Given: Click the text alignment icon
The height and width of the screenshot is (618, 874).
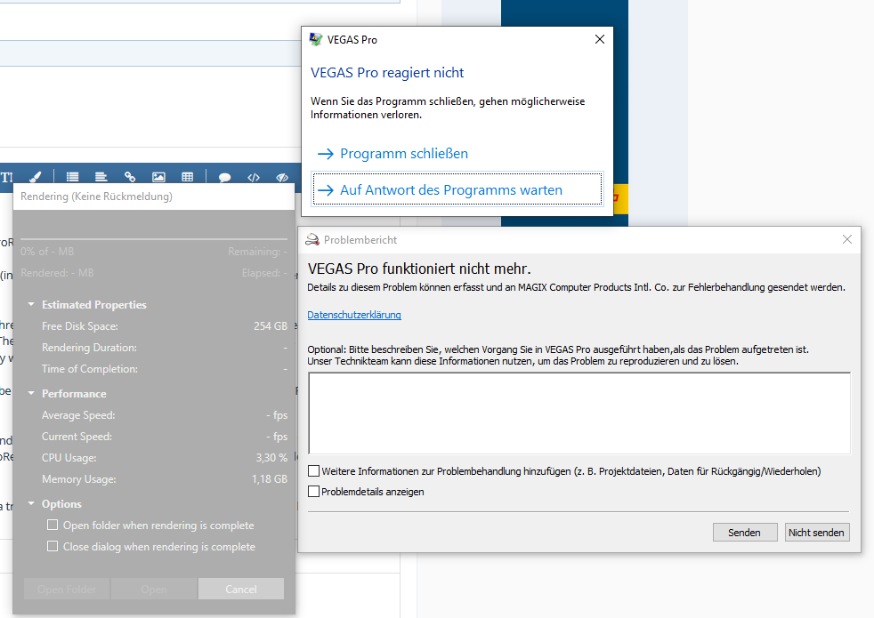Looking at the screenshot, I should (101, 177).
